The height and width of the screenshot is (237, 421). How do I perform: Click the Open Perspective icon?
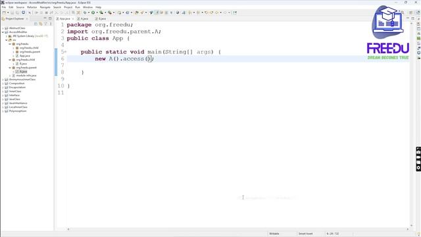pos(410,13)
